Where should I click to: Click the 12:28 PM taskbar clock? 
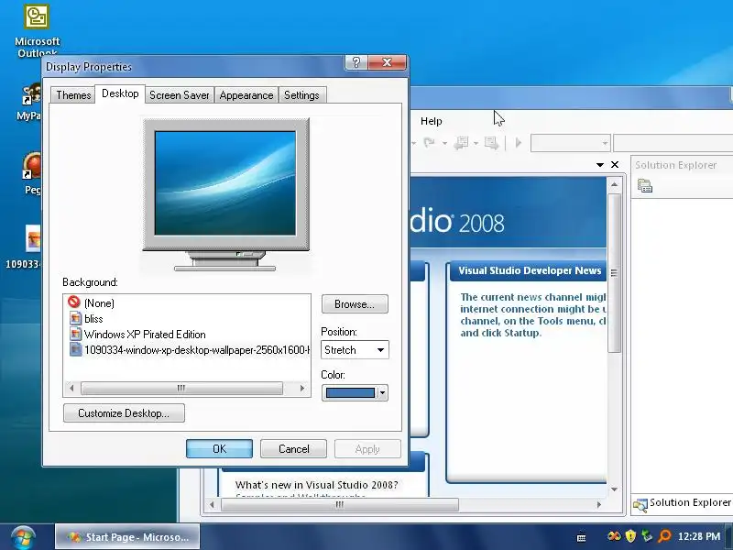[699, 536]
